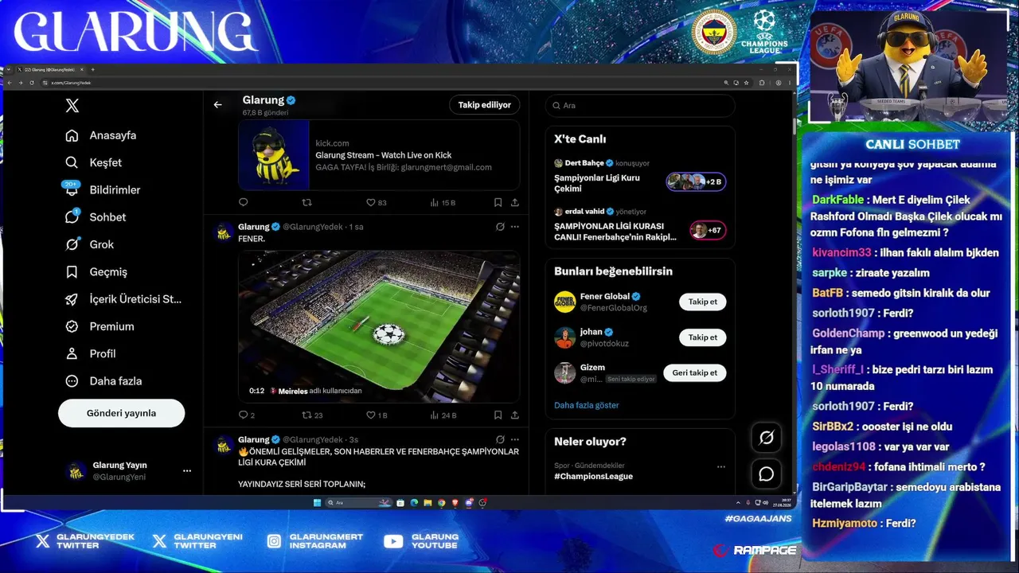The width and height of the screenshot is (1019, 573).
Task: Open Grok action on the FENER. post
Action: (x=500, y=227)
